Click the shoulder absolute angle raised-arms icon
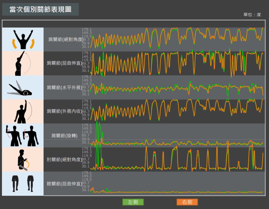 click(23, 39)
